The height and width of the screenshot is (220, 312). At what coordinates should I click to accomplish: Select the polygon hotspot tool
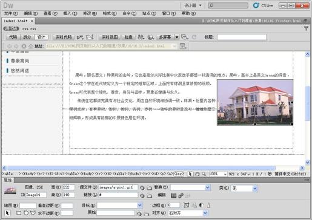33,213
